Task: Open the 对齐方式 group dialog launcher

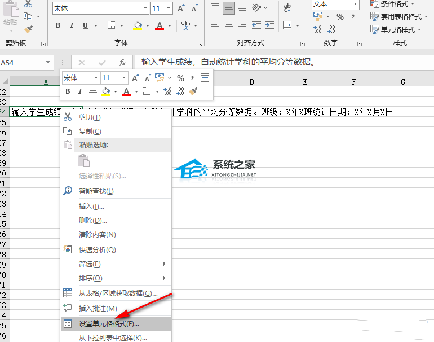Action: point(303,44)
